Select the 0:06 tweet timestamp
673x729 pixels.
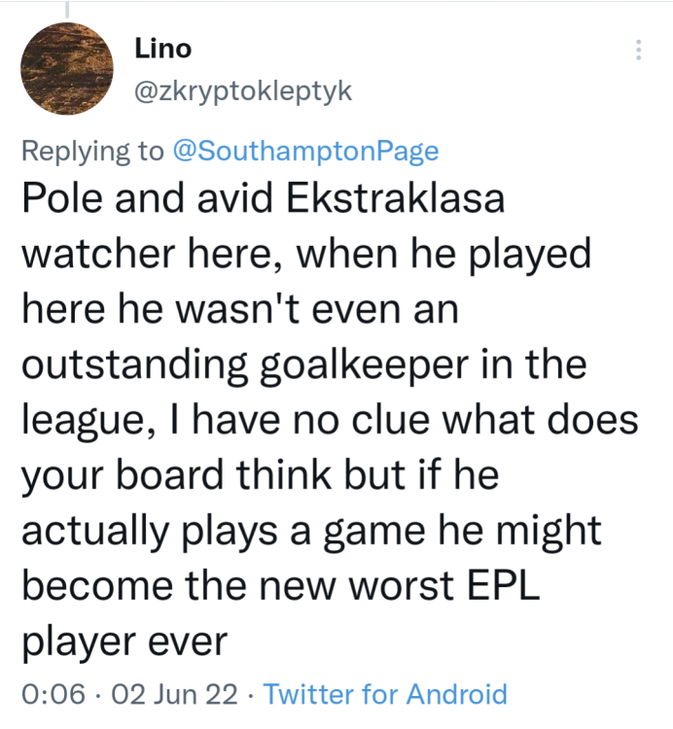pos(52,694)
